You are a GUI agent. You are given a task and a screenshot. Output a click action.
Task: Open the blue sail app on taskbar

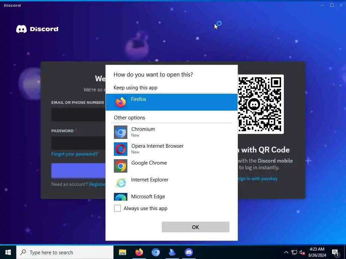(x=172, y=252)
